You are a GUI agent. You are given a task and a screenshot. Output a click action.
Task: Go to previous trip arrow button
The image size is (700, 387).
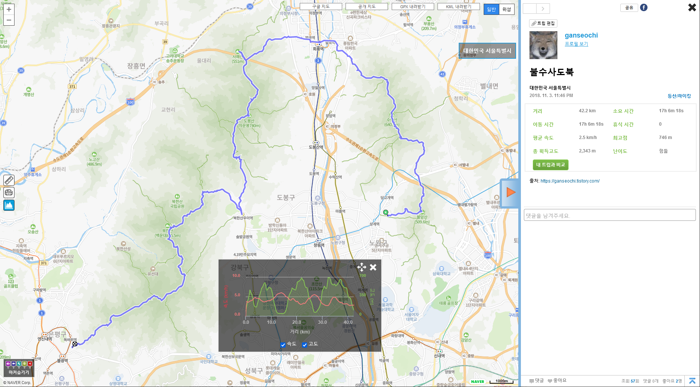(529, 9)
